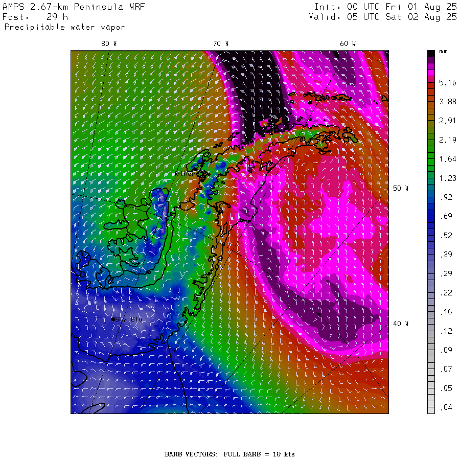Click the .07 colorbar value

446,369
